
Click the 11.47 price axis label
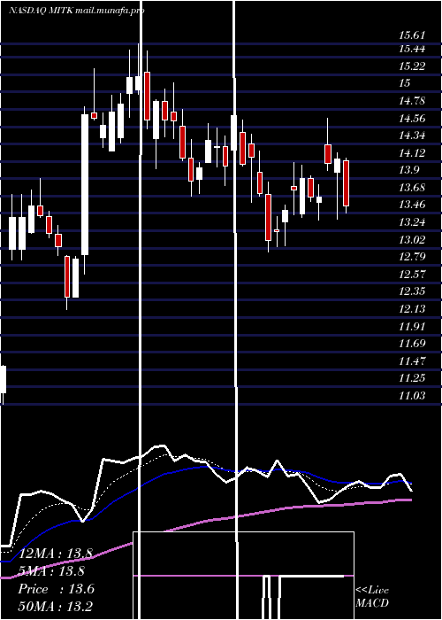coord(412,361)
